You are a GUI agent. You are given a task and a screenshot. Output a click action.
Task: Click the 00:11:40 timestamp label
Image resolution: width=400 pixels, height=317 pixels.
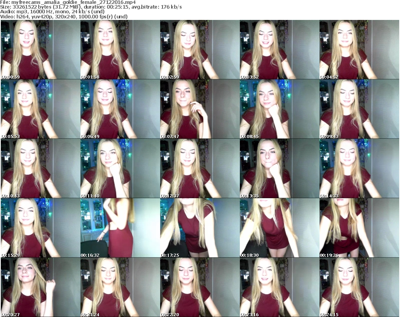tap(90, 196)
